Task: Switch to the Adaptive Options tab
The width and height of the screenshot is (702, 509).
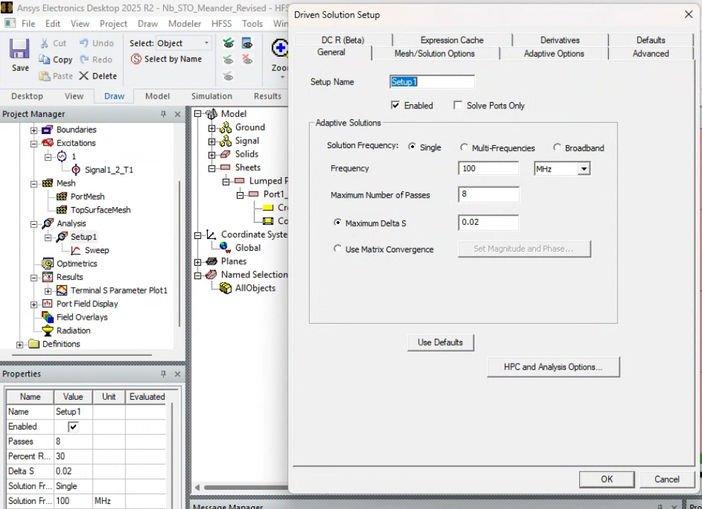Action: (554, 54)
